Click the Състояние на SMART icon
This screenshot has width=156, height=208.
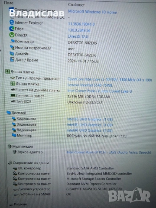(16, 195)
